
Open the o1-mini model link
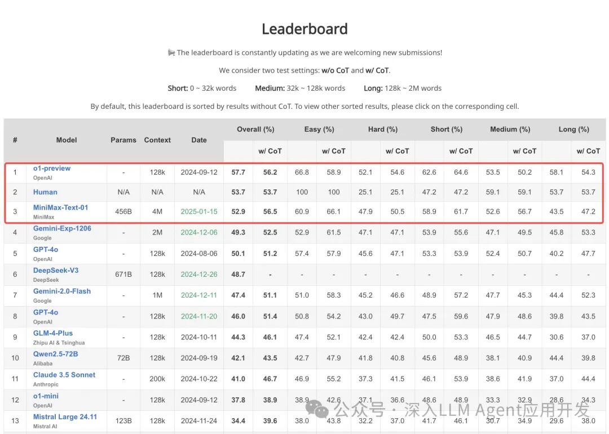[x=46, y=396]
